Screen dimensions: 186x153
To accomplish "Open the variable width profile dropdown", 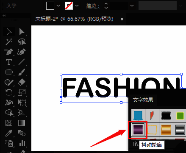I will pyautogui.click(x=180, y=6).
